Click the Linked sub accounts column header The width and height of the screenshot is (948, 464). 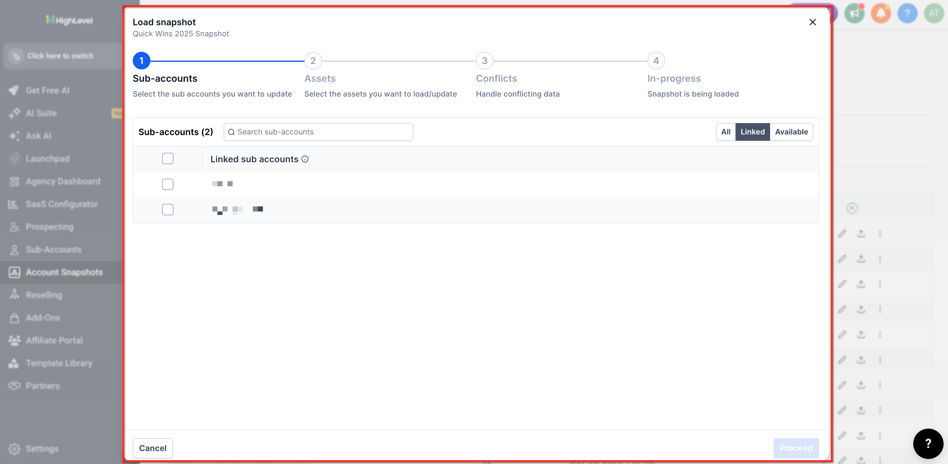[254, 159]
